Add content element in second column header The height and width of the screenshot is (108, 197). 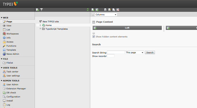click(168, 28)
